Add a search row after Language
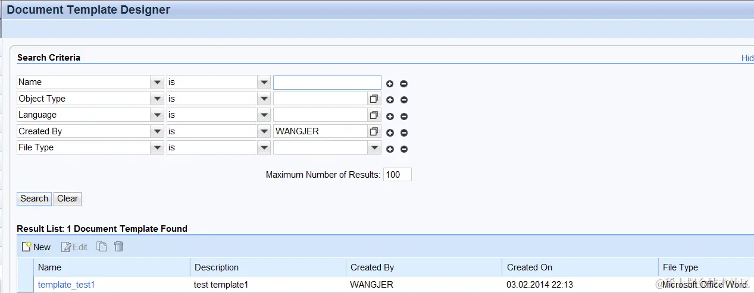 (x=390, y=116)
